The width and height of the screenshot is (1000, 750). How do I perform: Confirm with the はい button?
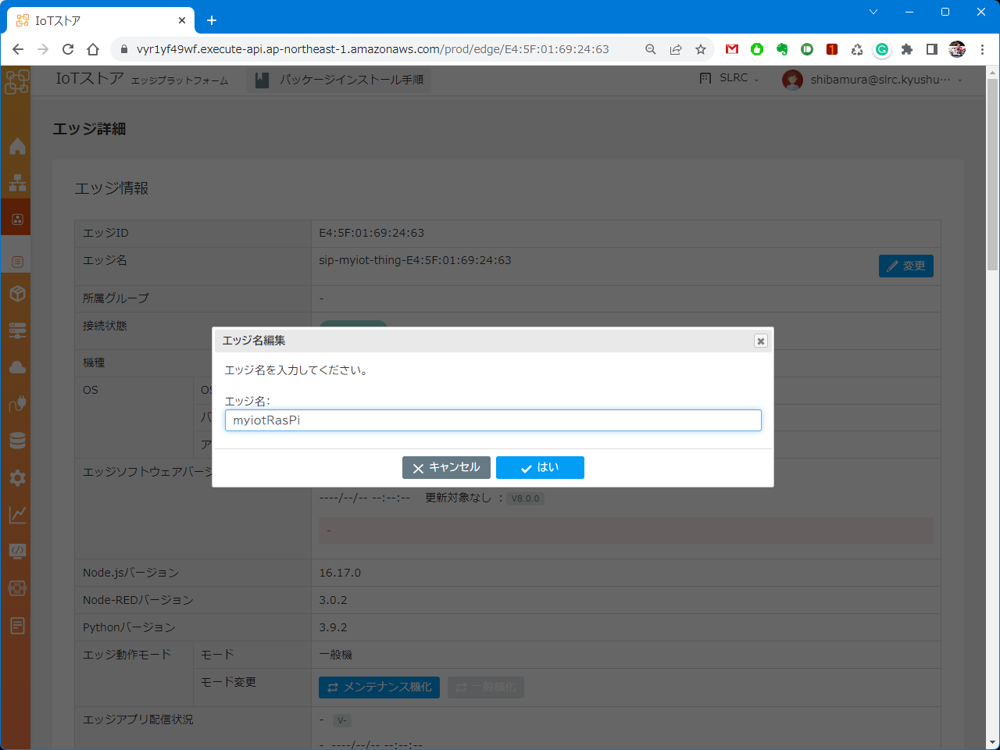point(540,467)
